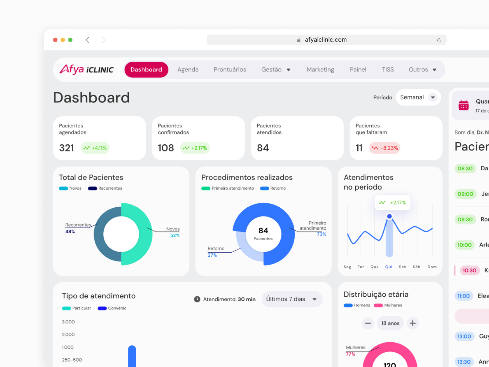Screen dimensions: 489x367
Task: Click the green growth trend icon showing +4.11%
Action: click(86, 148)
